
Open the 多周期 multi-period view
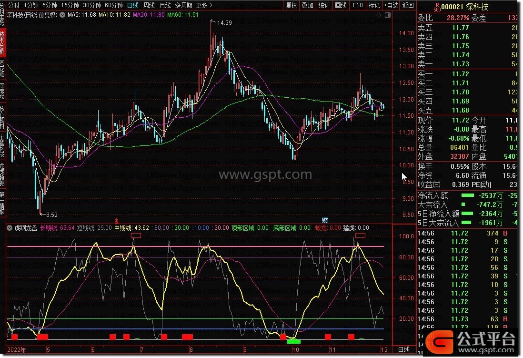(183, 5)
